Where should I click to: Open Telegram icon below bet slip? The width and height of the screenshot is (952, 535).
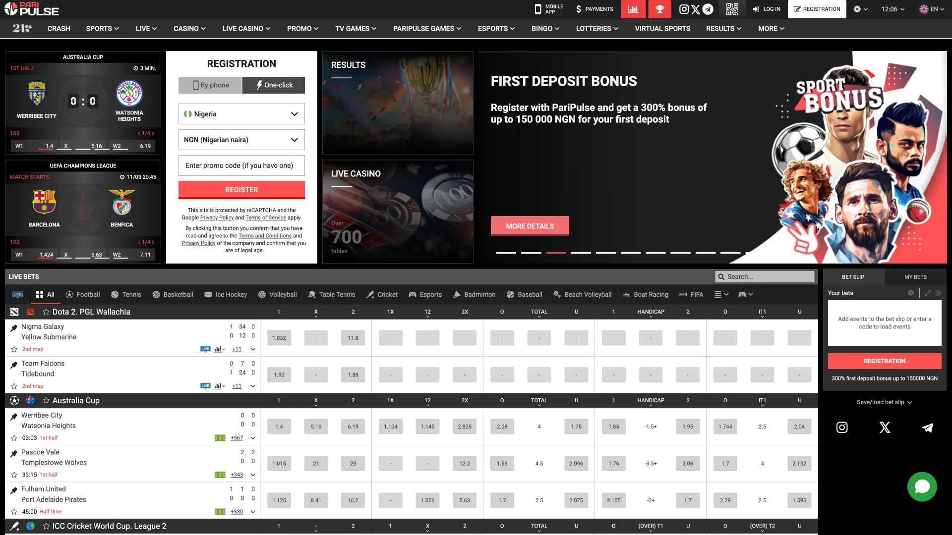tap(927, 428)
